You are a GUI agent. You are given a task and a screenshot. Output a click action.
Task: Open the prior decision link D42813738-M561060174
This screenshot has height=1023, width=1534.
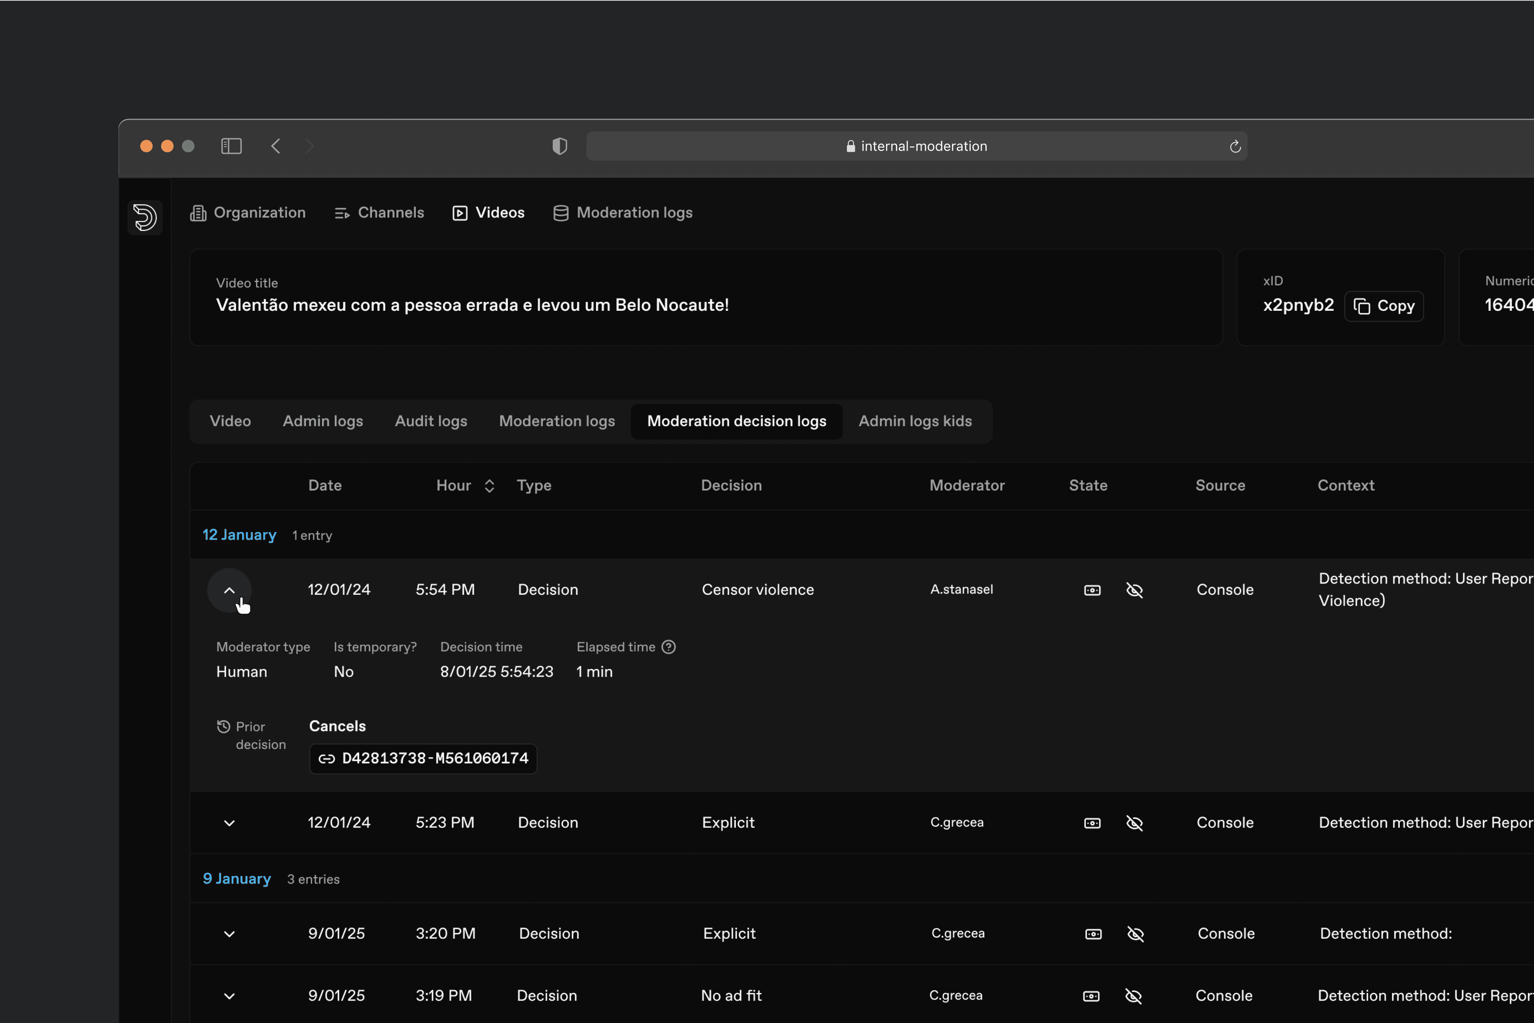click(x=423, y=759)
